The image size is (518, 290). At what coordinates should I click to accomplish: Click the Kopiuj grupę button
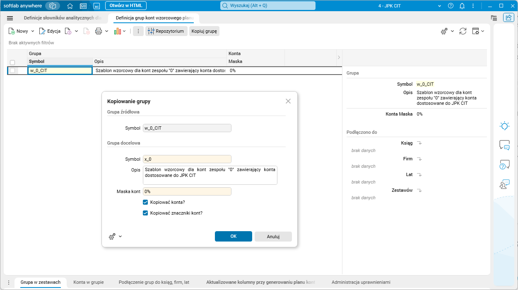pyautogui.click(x=204, y=31)
